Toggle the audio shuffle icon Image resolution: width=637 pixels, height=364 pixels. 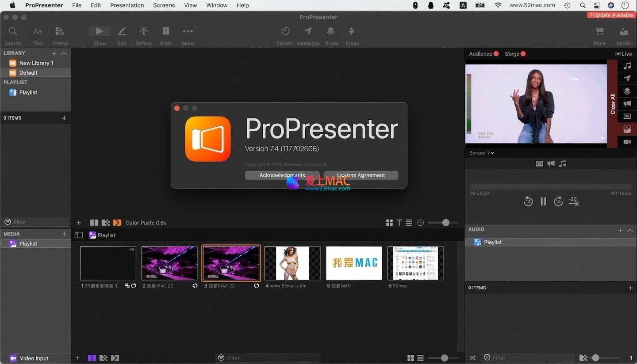coord(472,358)
